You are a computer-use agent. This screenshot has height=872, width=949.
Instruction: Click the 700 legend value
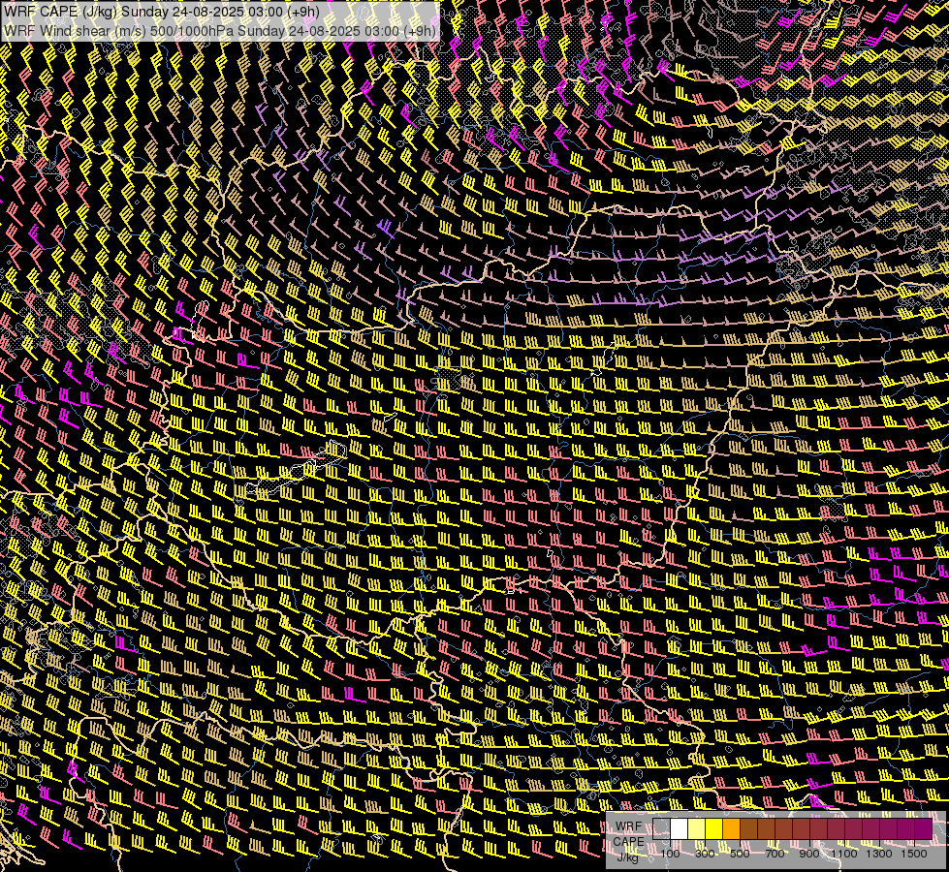pos(775,854)
